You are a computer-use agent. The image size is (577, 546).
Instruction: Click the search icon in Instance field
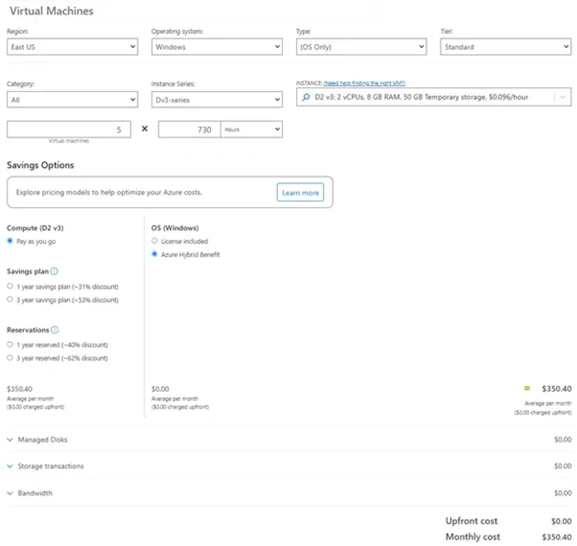coord(306,97)
